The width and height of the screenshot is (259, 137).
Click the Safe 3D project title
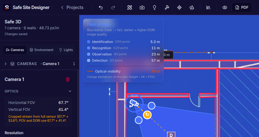coord(13,22)
